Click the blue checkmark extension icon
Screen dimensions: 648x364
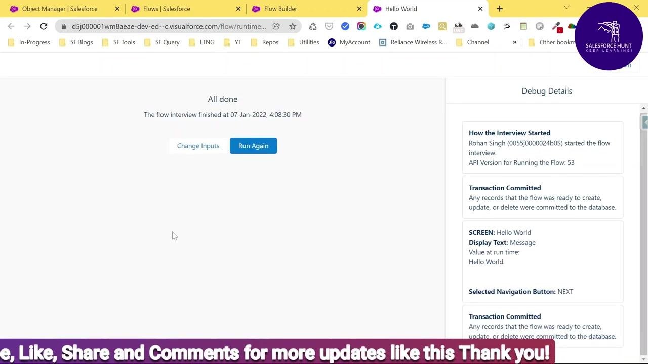pyautogui.click(x=345, y=26)
